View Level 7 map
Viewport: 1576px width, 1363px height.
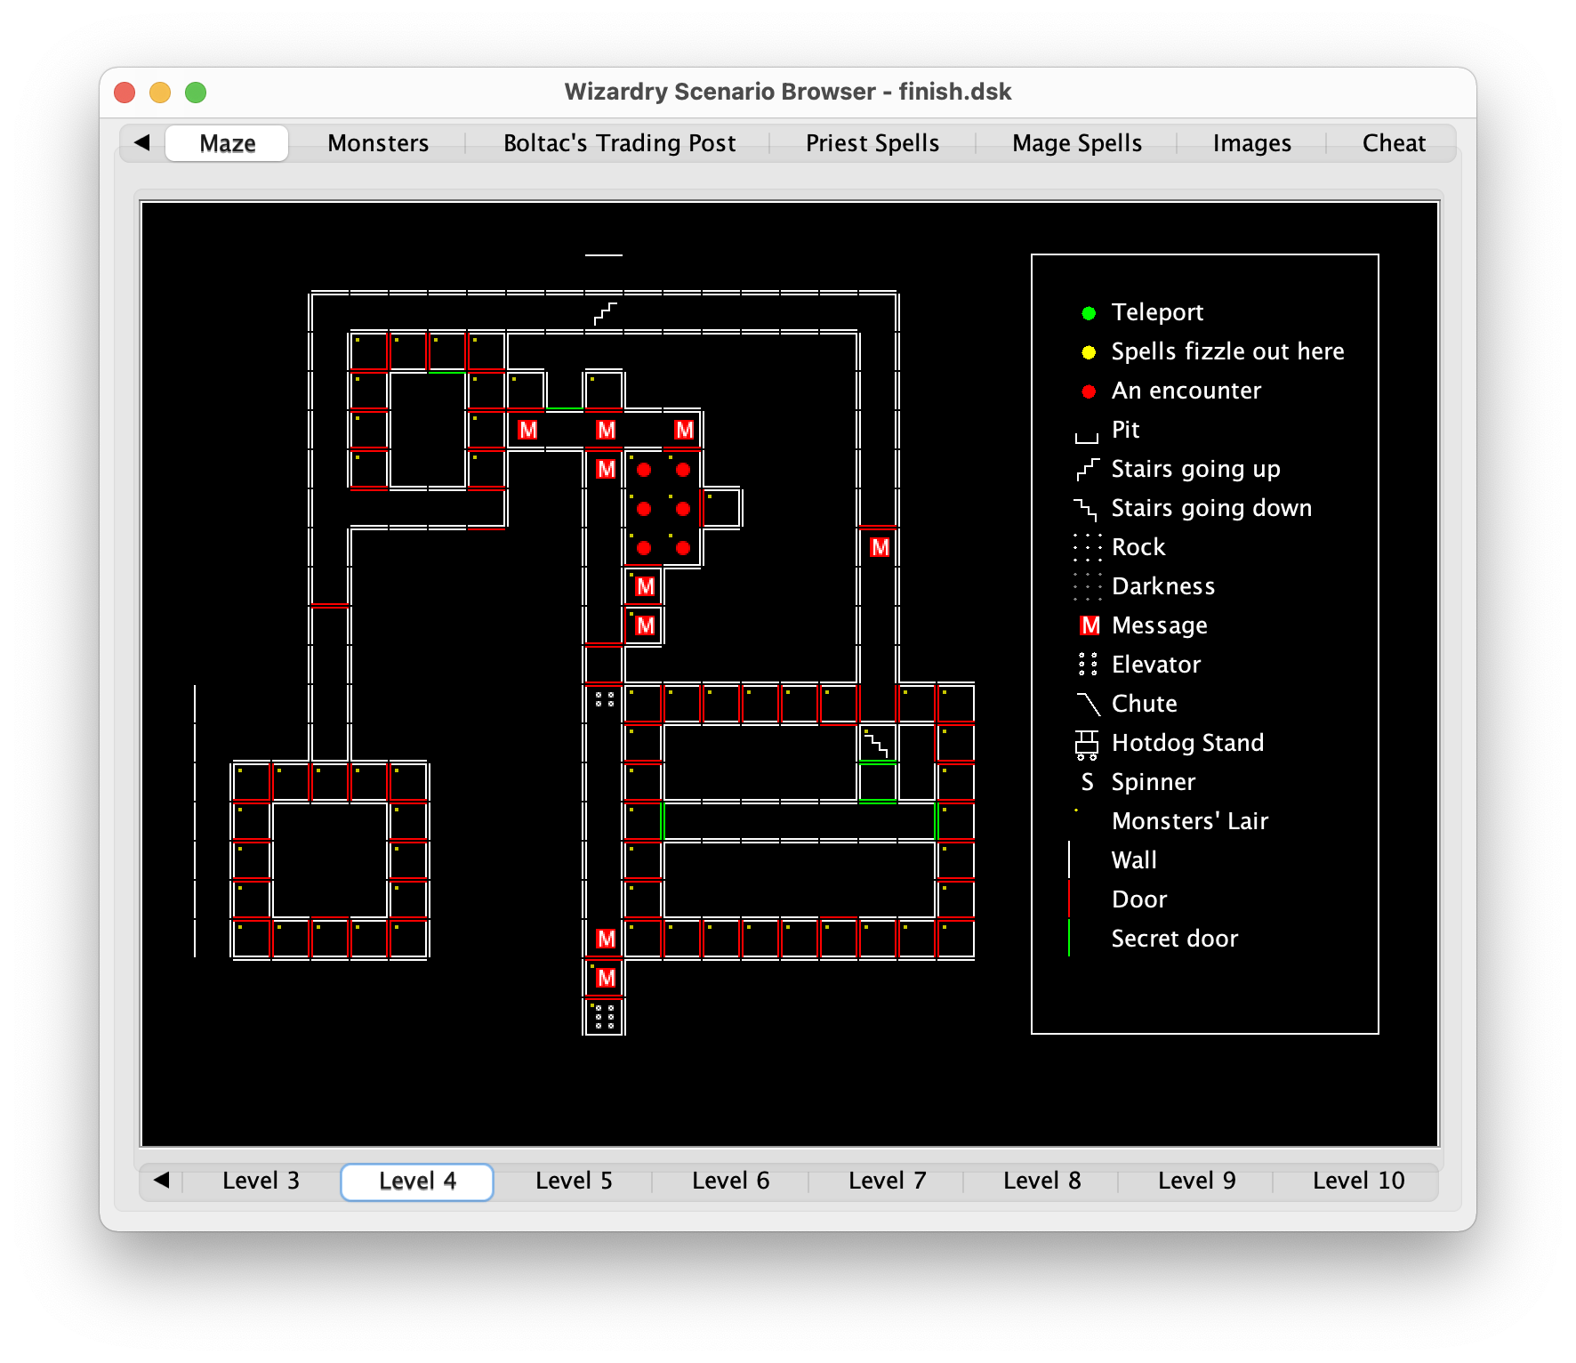pos(887,1181)
